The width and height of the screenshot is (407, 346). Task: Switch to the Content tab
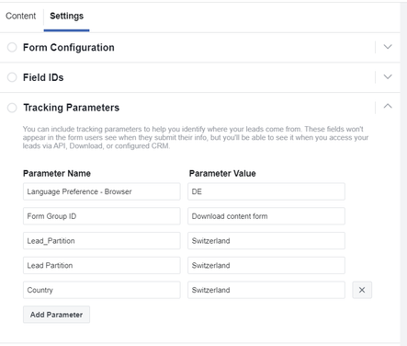(x=21, y=16)
